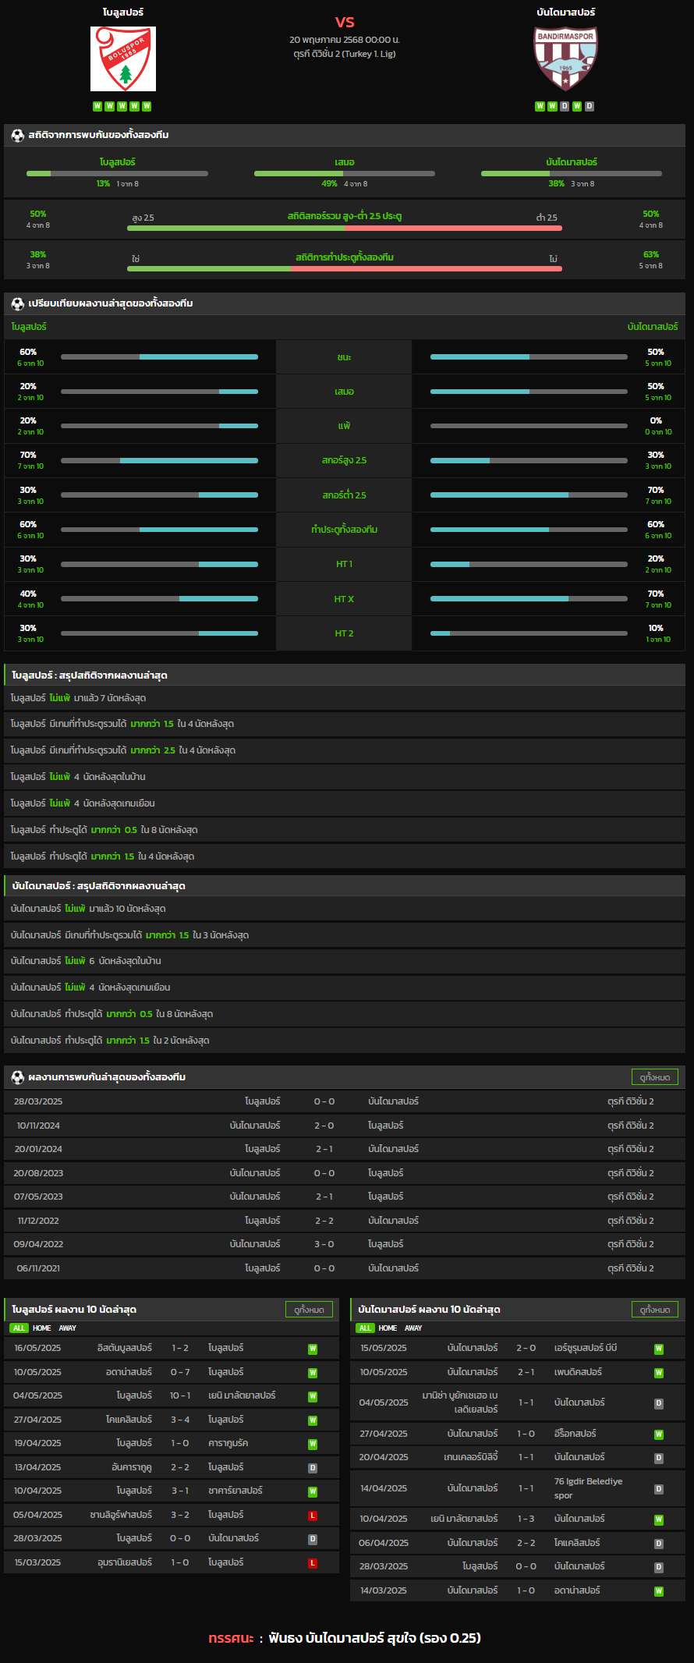694x1663 pixels.
Task: Open ดูทั้งหมด for head-to-head results
Action: [x=655, y=1077]
